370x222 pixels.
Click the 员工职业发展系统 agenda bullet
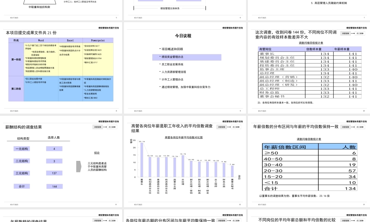[x=172, y=64]
